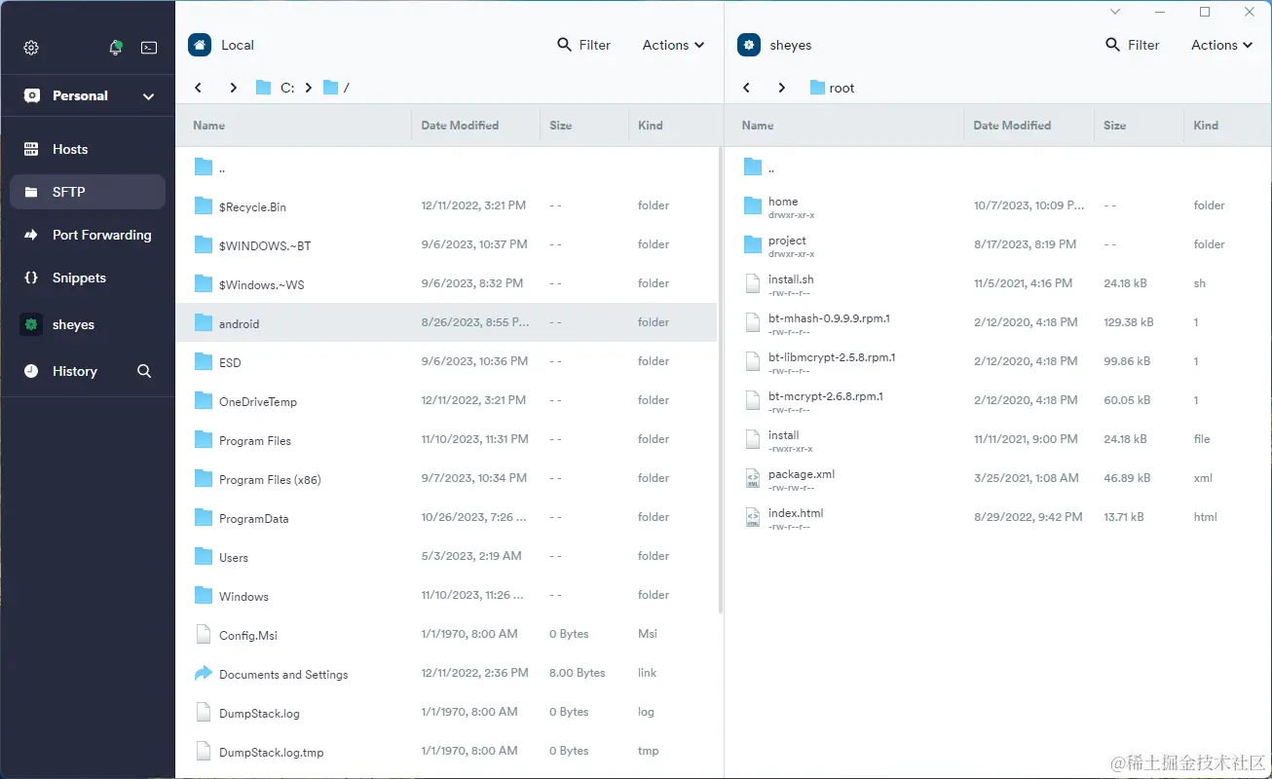1272x779 pixels.
Task: Click the Local pane vertical scrollbar
Action: [721, 380]
